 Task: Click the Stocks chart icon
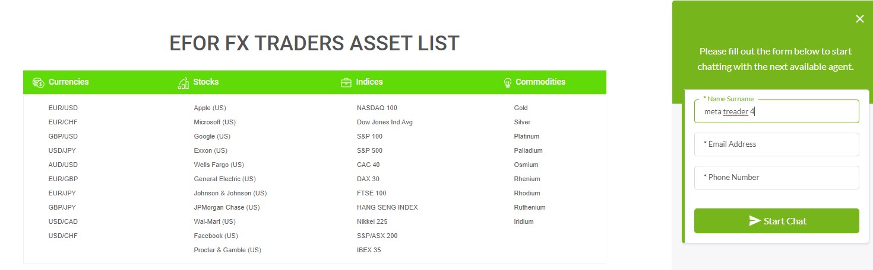[x=184, y=83]
